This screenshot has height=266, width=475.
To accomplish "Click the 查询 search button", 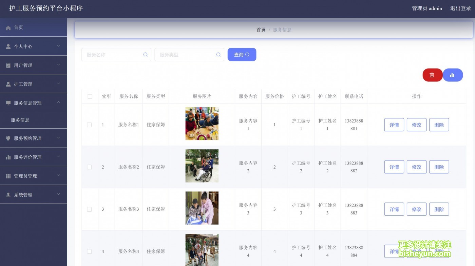I will (x=242, y=55).
